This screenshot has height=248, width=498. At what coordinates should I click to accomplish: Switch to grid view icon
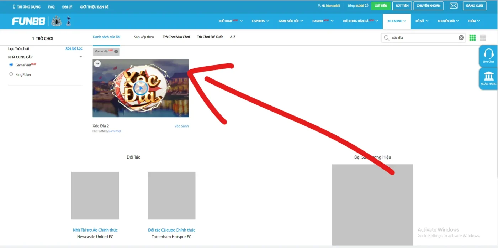coord(472,37)
